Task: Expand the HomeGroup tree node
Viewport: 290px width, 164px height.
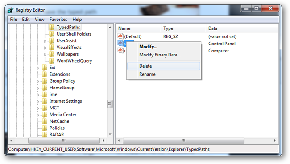Action: [38, 88]
